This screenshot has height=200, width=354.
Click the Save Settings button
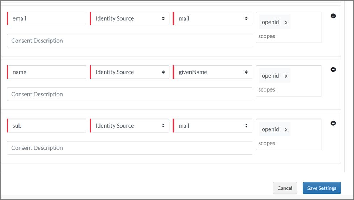[321, 188]
